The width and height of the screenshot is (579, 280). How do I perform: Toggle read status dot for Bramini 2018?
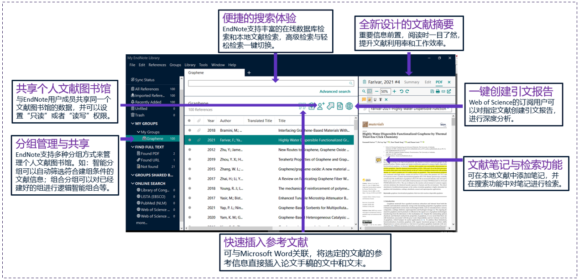pyautogui.click(x=189, y=130)
